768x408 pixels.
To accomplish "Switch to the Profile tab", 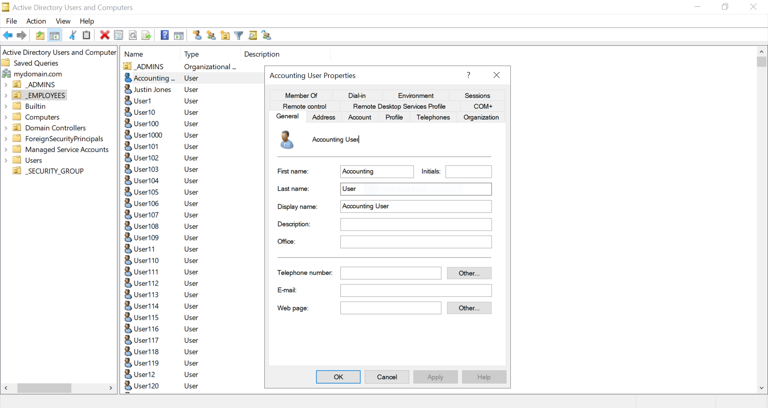I will coord(394,117).
